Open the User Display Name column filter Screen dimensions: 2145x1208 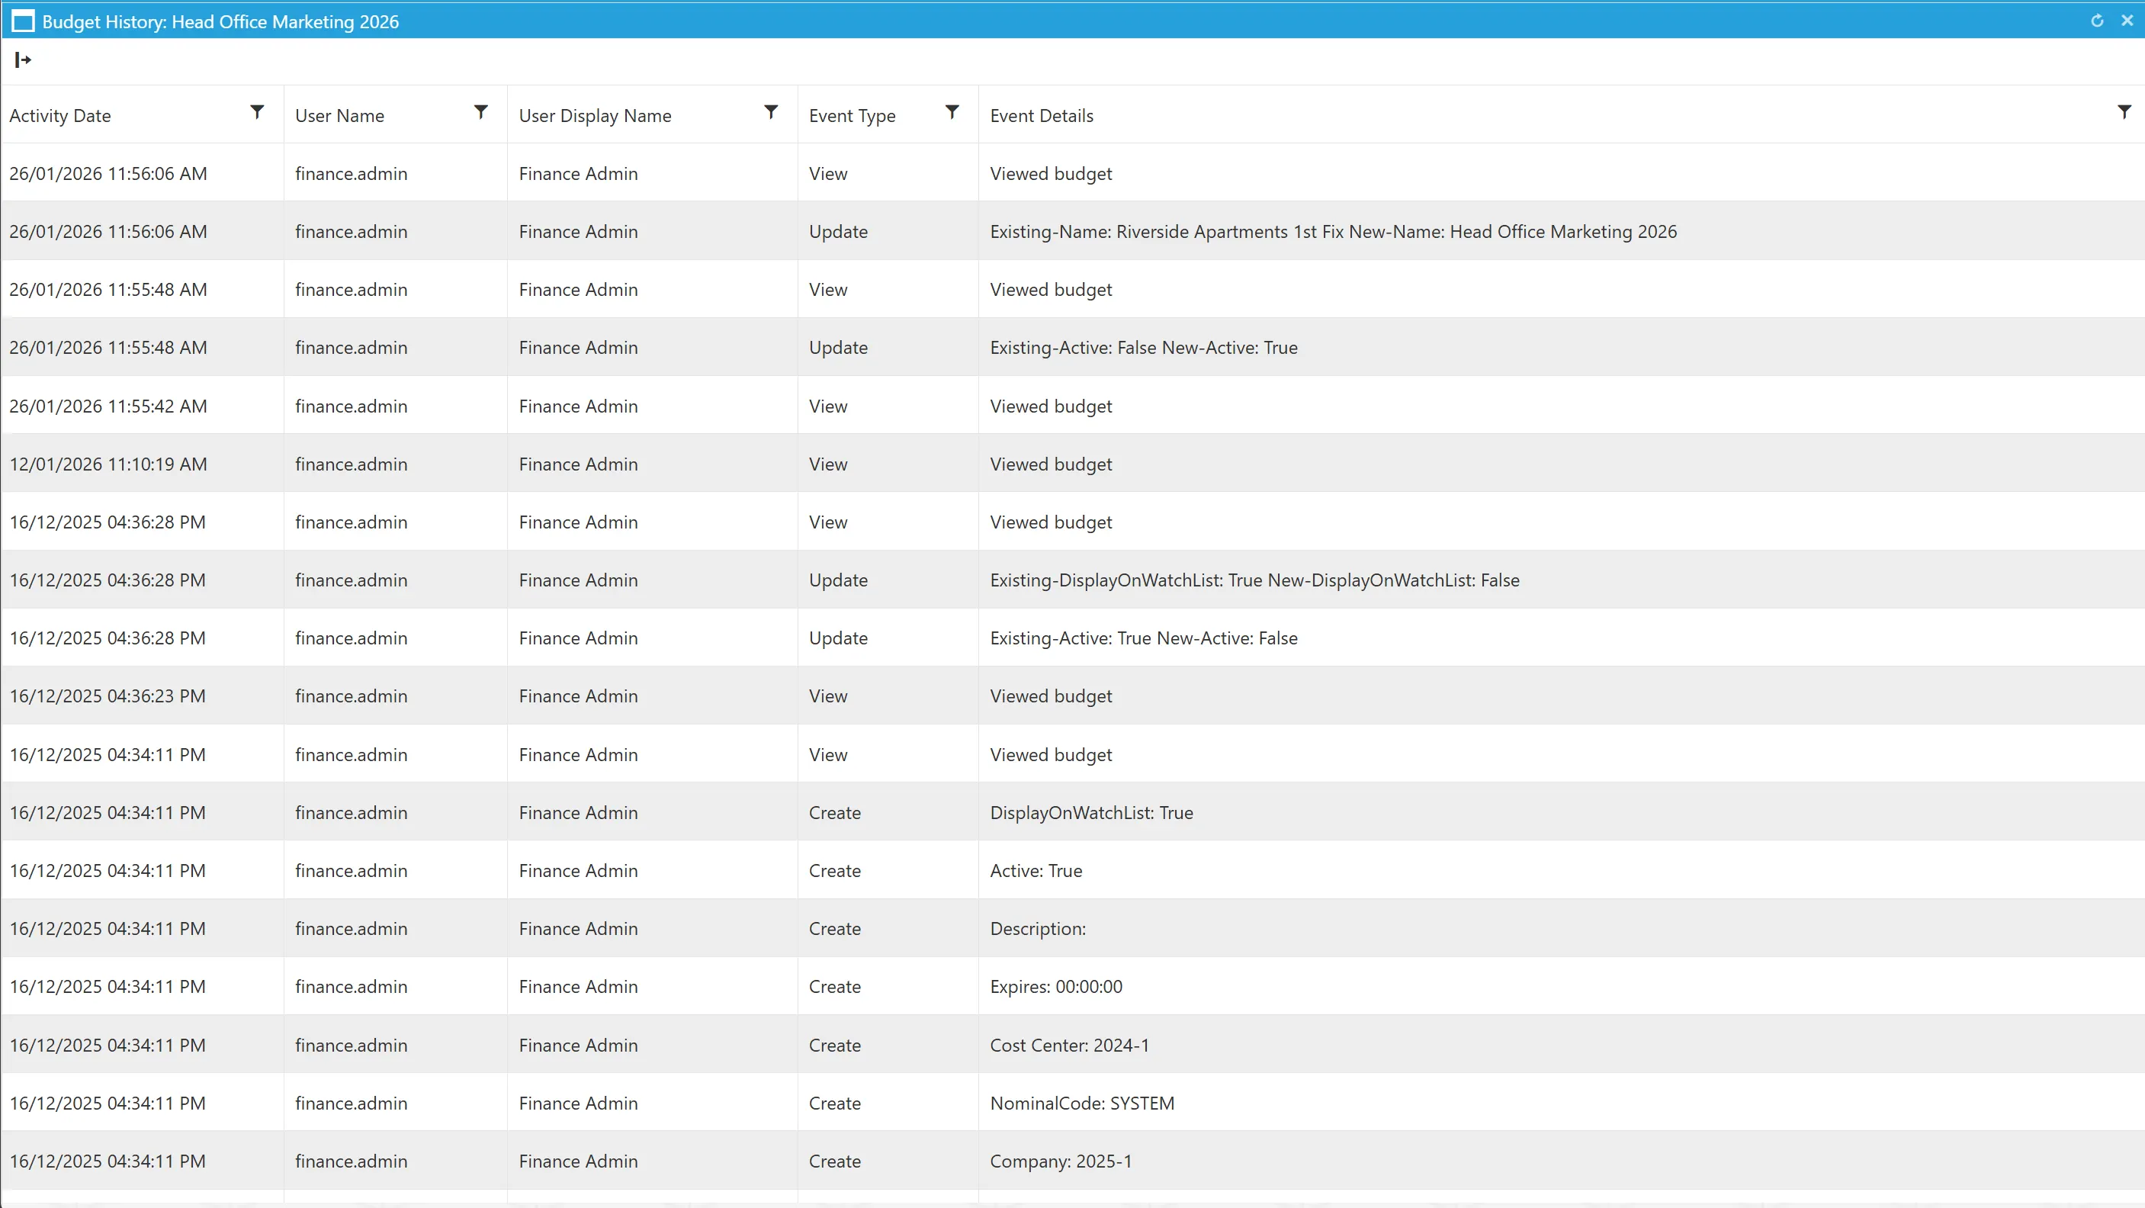pos(771,111)
